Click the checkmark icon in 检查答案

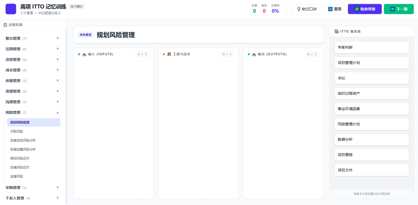click(x=357, y=9)
